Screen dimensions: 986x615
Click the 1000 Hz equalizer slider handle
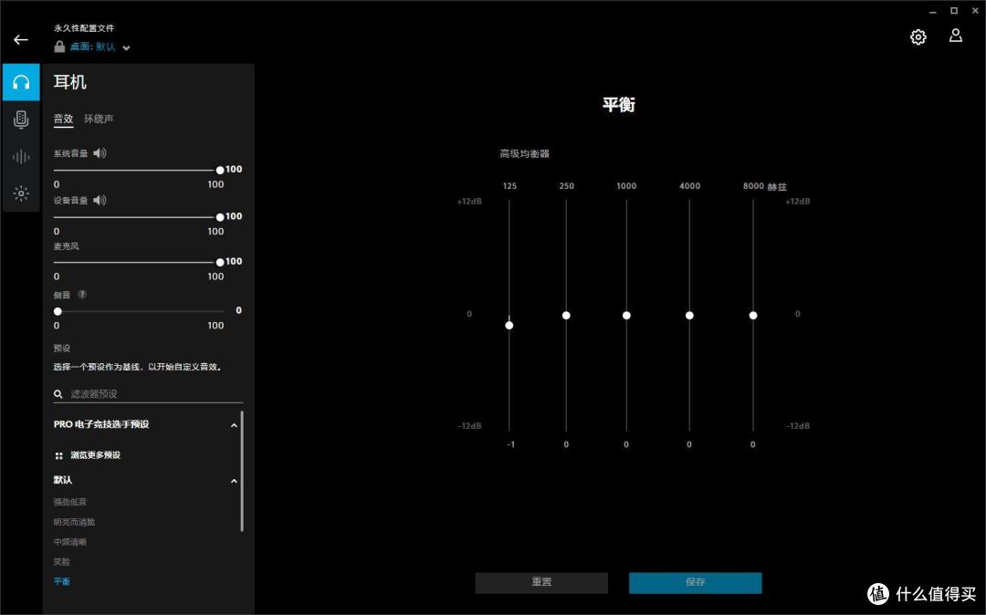(626, 316)
